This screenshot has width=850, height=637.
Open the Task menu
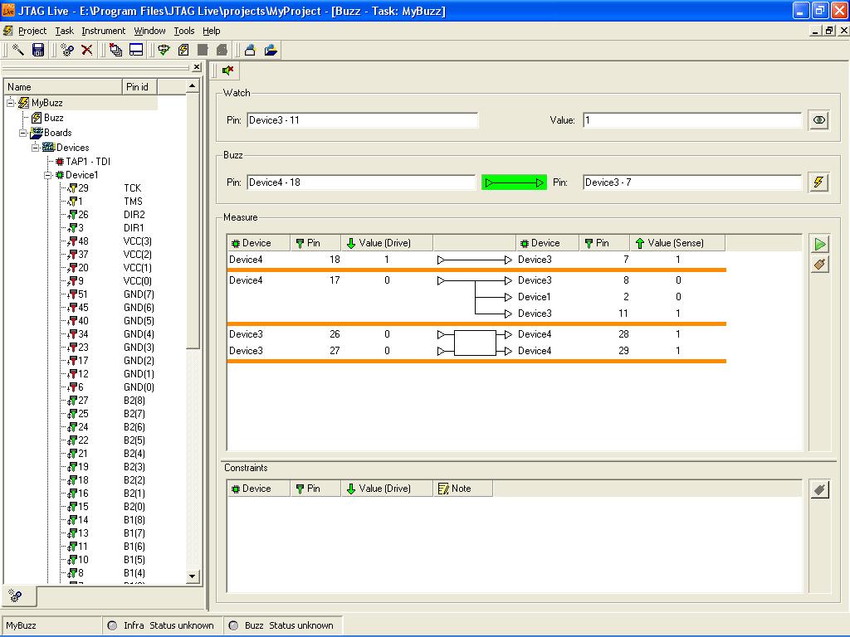[64, 31]
